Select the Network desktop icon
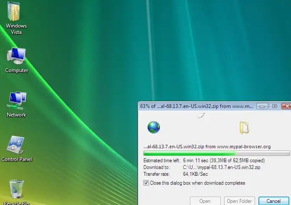291x205 pixels. 16,100
